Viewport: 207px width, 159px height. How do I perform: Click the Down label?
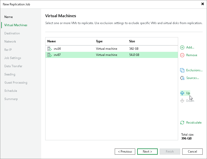click(190, 101)
